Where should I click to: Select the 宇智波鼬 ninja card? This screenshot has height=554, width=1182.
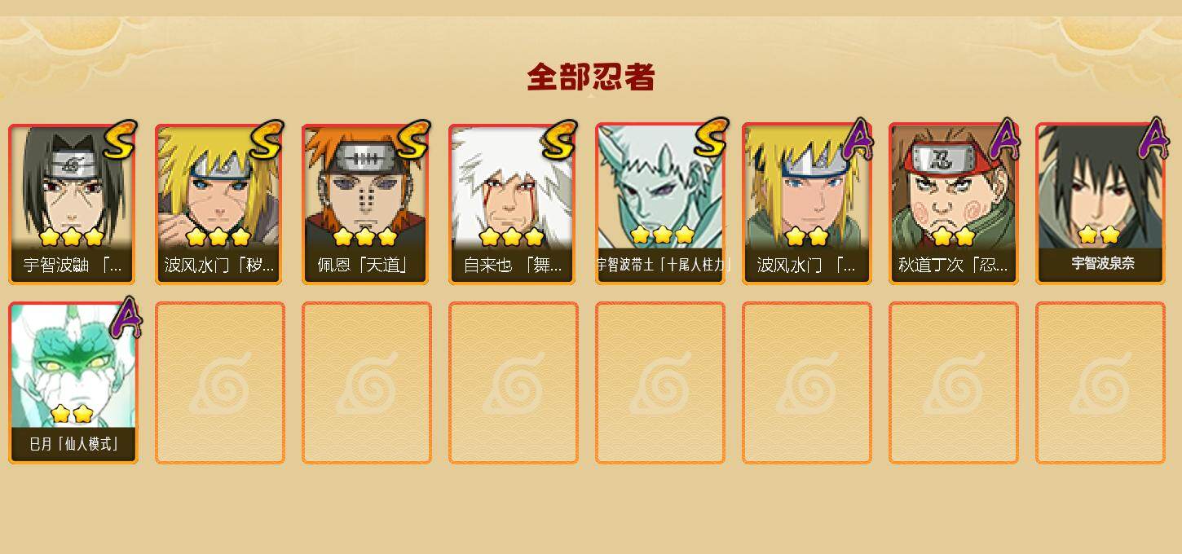click(x=72, y=204)
